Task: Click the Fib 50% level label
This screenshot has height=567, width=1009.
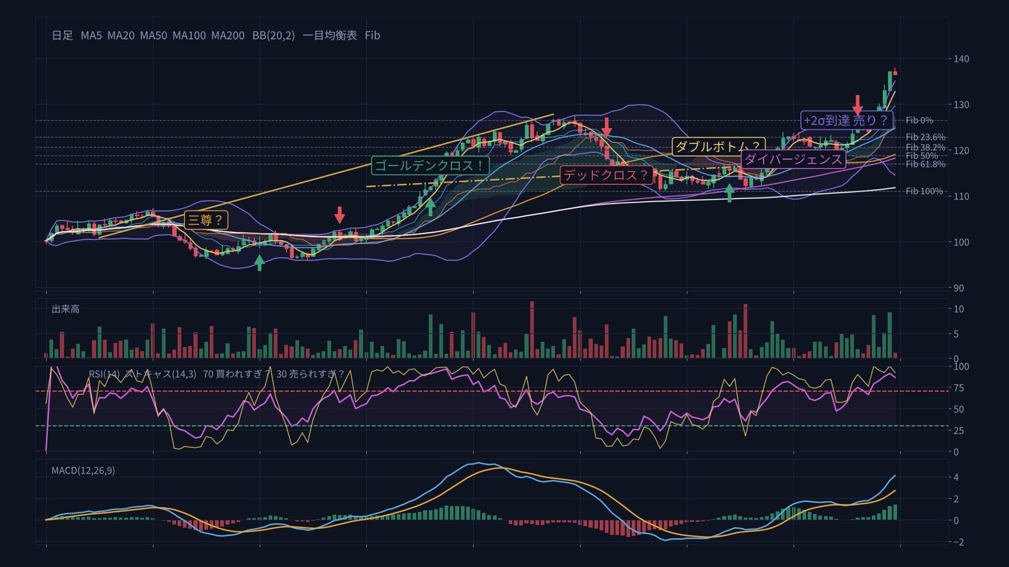Action: [922, 156]
